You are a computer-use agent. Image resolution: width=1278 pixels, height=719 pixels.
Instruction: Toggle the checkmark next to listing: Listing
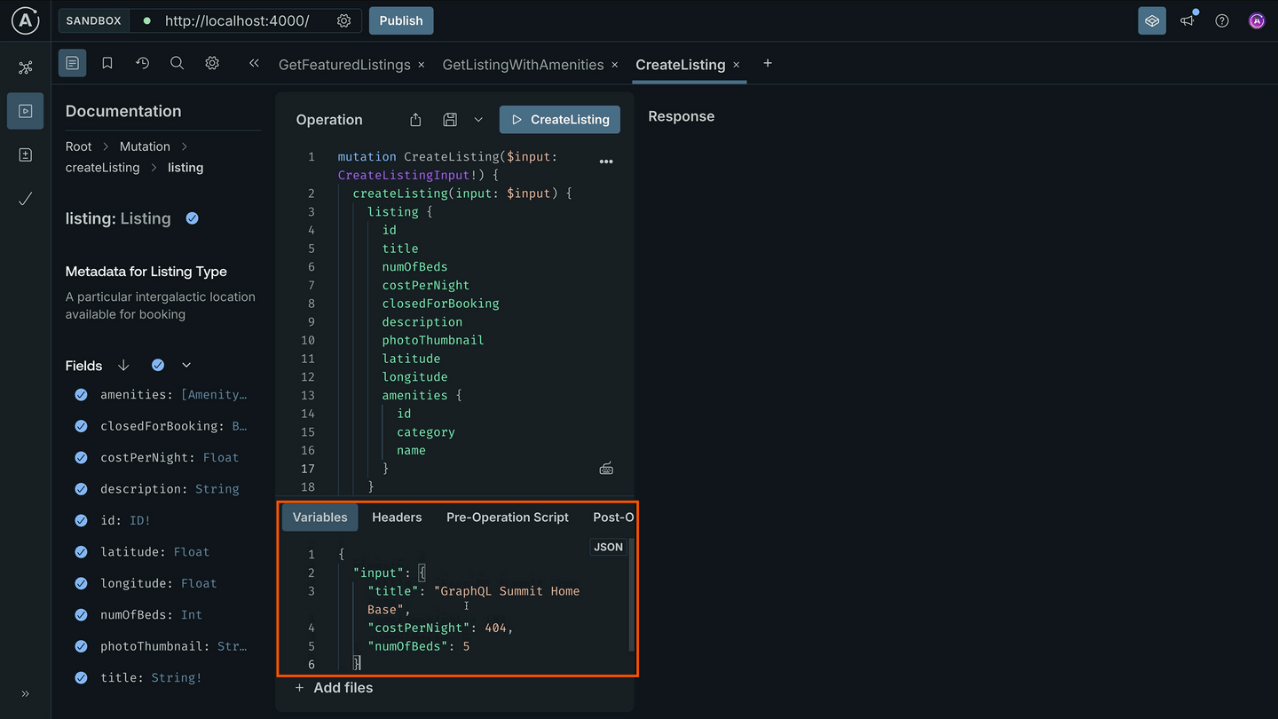point(192,217)
